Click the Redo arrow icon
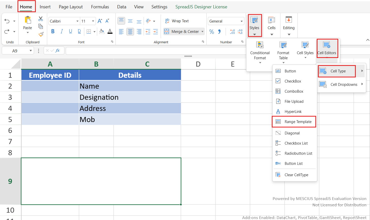Viewport: 370px width, 220px height. click(x=7, y=31)
